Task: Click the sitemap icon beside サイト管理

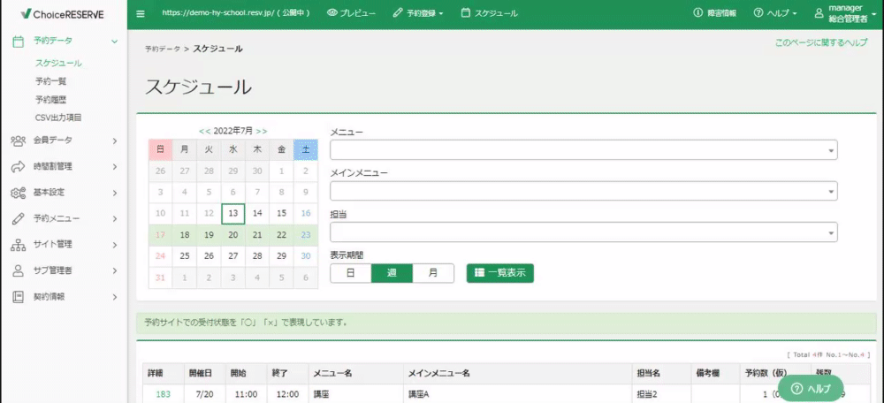Action: 18,245
